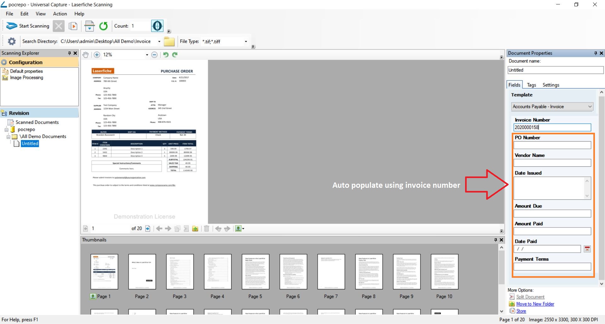Select the Untitled document tree item
The height and width of the screenshot is (324, 605).
[30, 144]
